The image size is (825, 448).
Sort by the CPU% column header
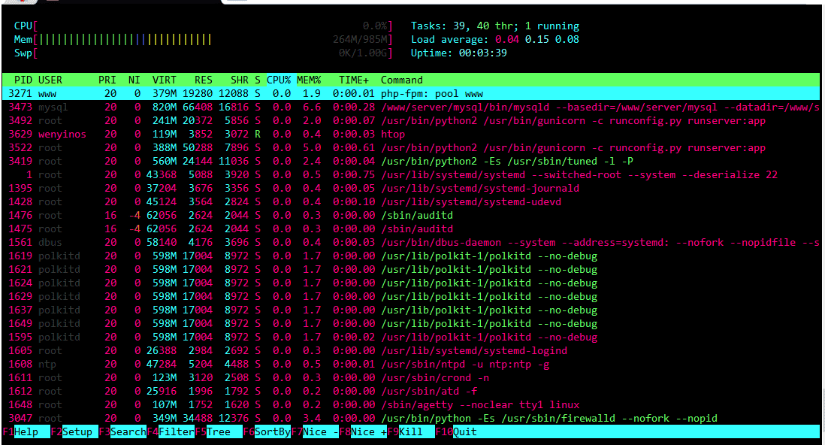pyautogui.click(x=279, y=80)
